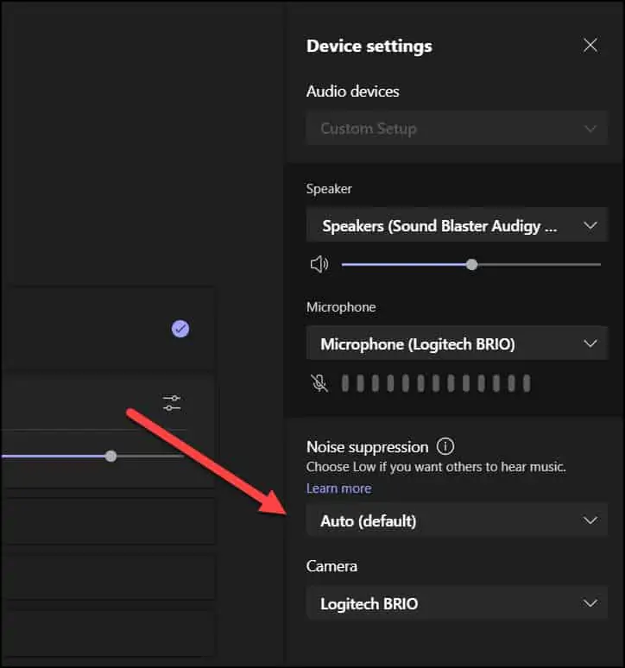This screenshot has width=625, height=668.
Task: Open the Audio devices Custom Setup dropdown
Action: point(458,129)
